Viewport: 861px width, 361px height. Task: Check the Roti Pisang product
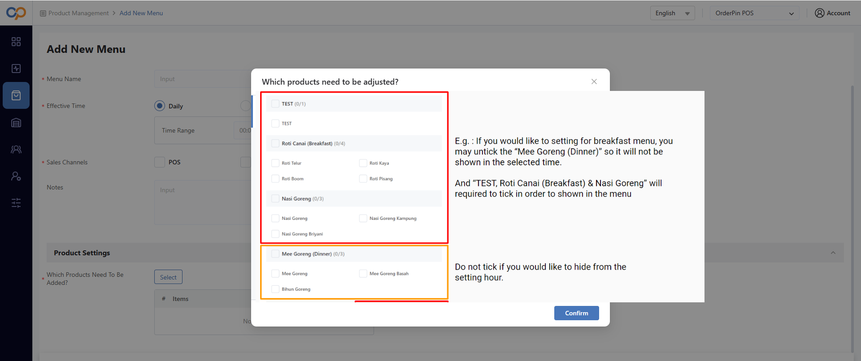coord(363,179)
